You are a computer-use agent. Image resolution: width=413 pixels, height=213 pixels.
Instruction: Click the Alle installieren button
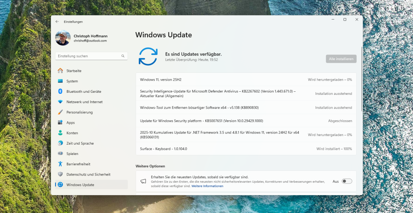[x=341, y=58]
